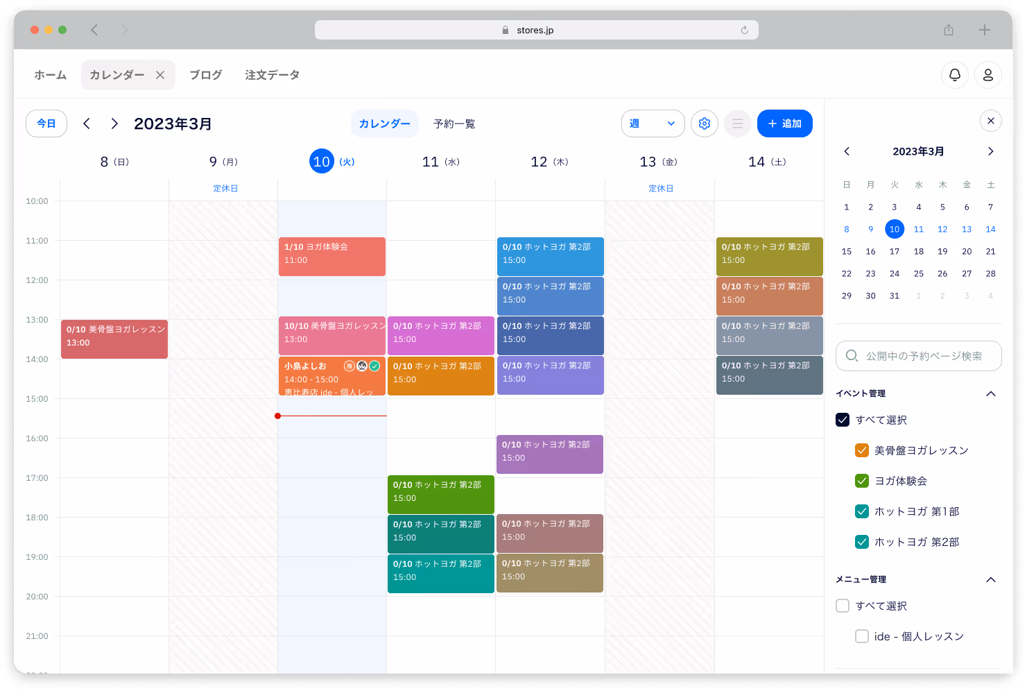
Task: Click the stores.jp address bar
Action: tap(537, 30)
